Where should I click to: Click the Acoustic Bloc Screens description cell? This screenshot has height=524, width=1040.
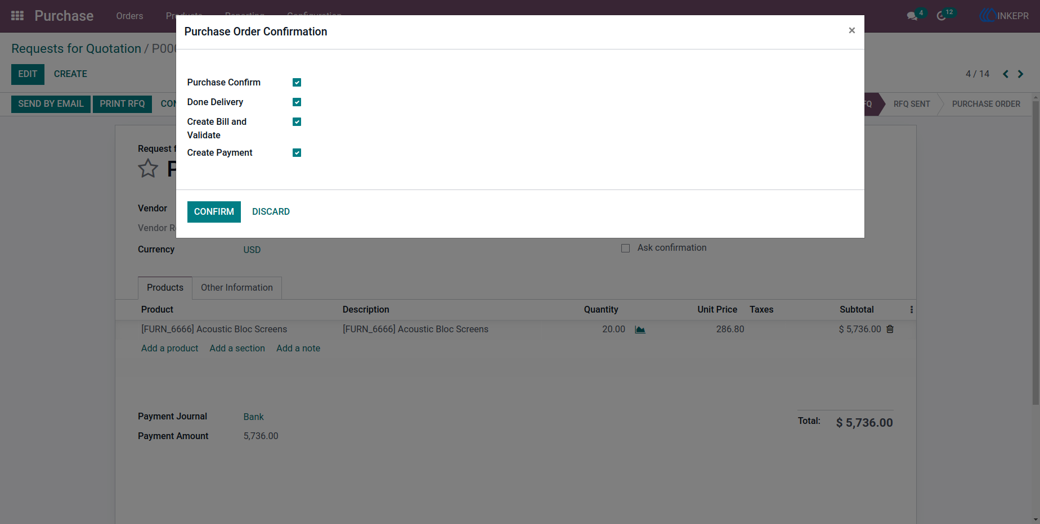pos(415,329)
